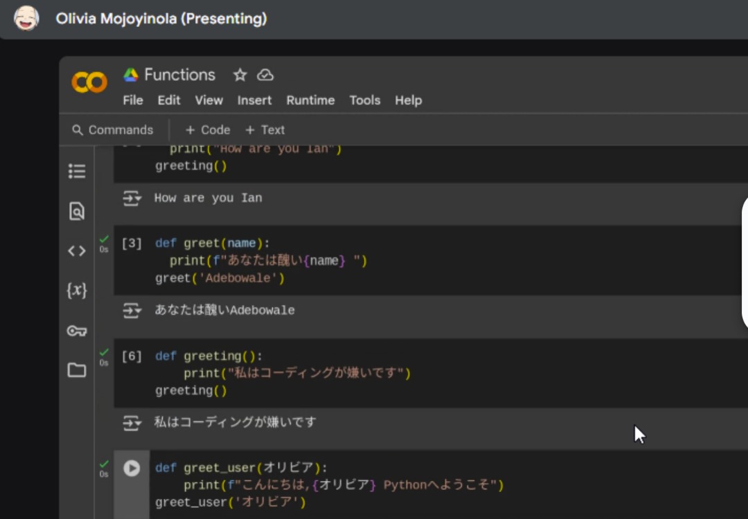The image size is (748, 519).
Task: Open the table of contents panel
Action: [76, 171]
